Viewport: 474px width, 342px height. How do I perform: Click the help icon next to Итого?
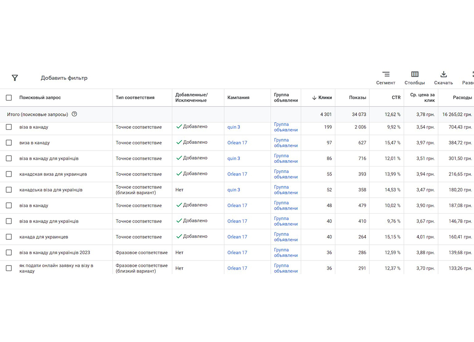(74, 114)
